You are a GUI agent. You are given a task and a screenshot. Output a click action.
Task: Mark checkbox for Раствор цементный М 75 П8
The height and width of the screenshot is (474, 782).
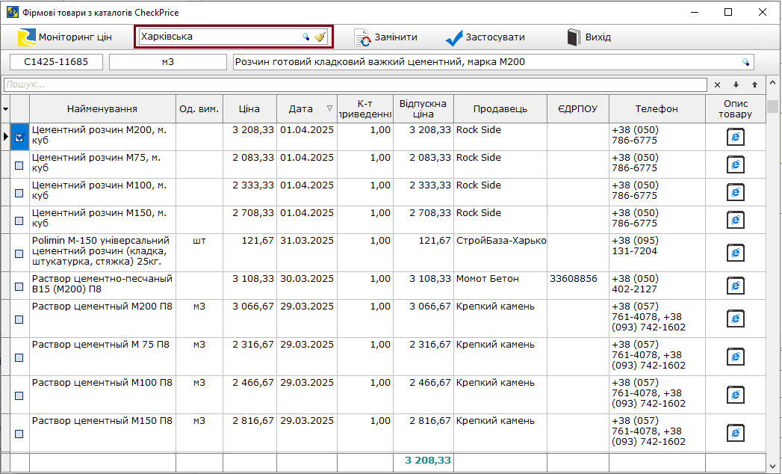[x=19, y=357]
